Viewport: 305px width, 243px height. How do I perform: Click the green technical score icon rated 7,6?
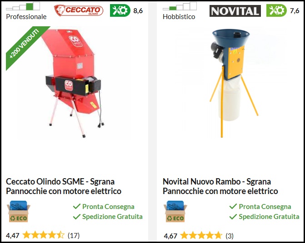click(276, 10)
